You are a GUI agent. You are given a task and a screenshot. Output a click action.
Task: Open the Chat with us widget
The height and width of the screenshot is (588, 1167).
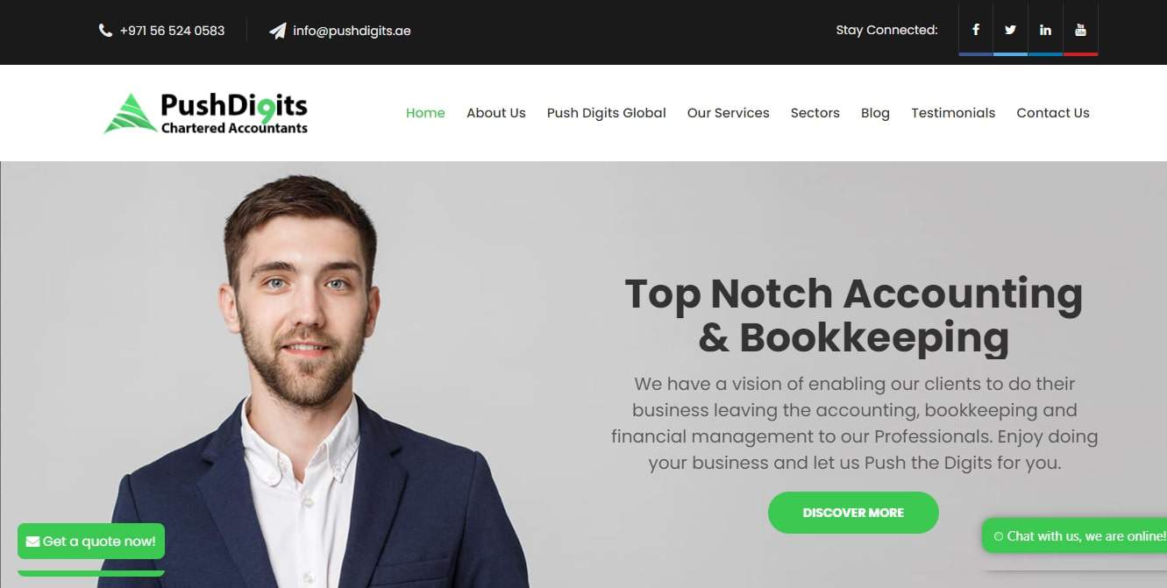tap(1077, 535)
